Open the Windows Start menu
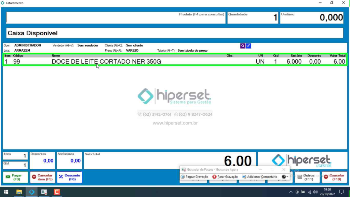The height and width of the screenshot is (197, 350). point(6,192)
